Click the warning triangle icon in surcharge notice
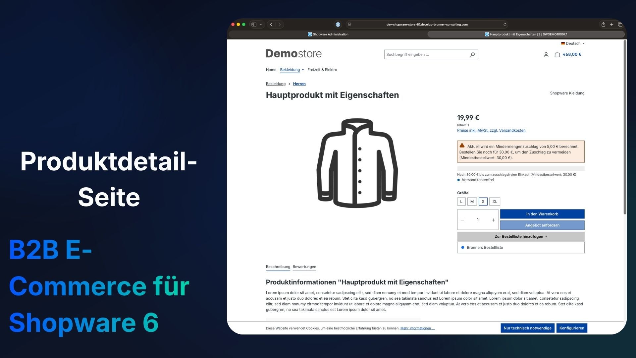 [x=462, y=146]
